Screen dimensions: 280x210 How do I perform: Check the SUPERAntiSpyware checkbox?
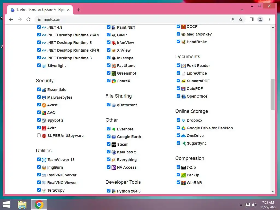pos(39,135)
